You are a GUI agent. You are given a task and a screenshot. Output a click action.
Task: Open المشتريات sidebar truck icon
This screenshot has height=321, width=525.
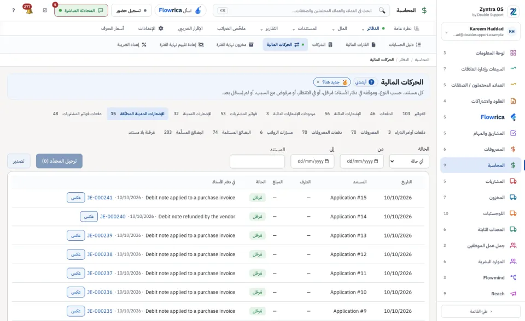click(x=513, y=181)
